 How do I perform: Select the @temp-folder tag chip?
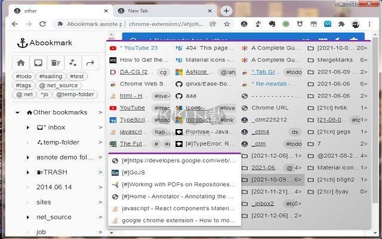(x=75, y=94)
